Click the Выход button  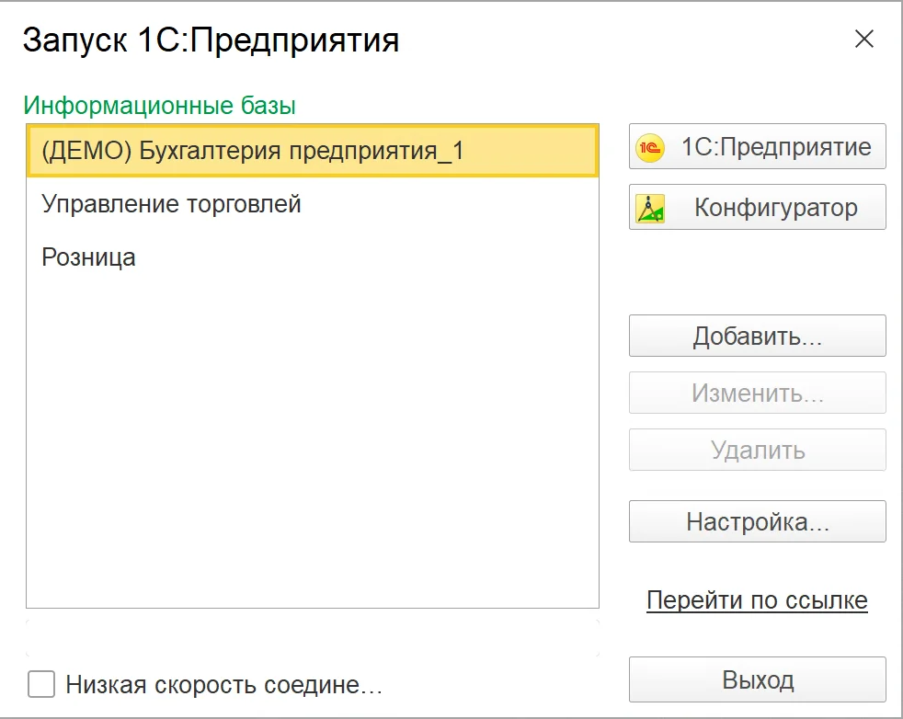tap(758, 679)
